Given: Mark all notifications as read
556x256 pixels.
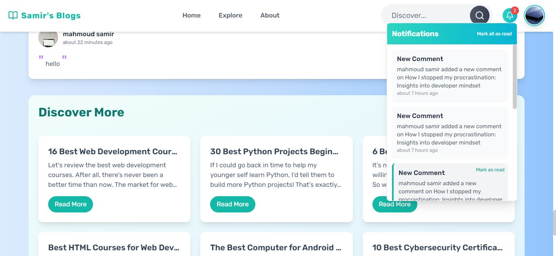Looking at the screenshot, I should coord(494,34).
